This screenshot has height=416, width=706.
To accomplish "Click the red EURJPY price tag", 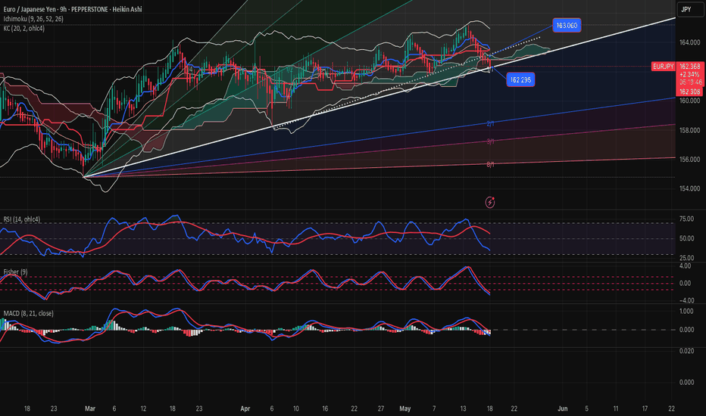I will (x=664, y=67).
